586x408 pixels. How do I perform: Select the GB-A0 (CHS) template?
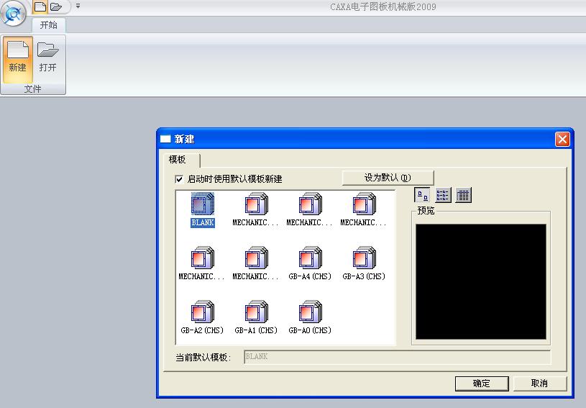pyautogui.click(x=310, y=317)
